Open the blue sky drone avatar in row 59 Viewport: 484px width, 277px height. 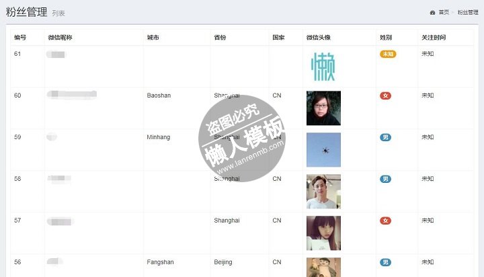pyautogui.click(x=323, y=150)
